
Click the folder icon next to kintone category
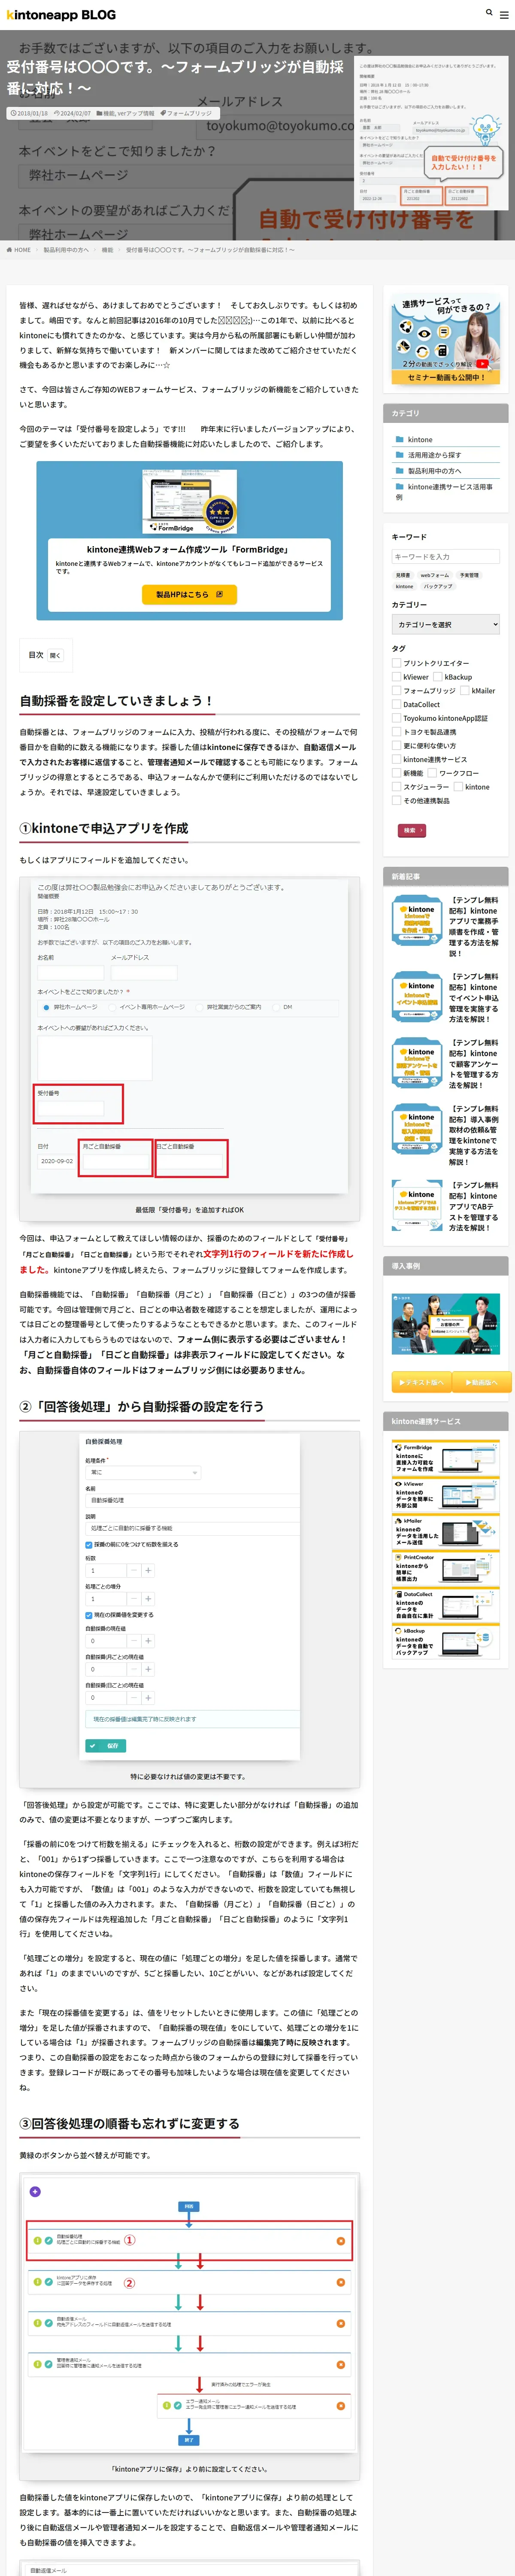[399, 439]
